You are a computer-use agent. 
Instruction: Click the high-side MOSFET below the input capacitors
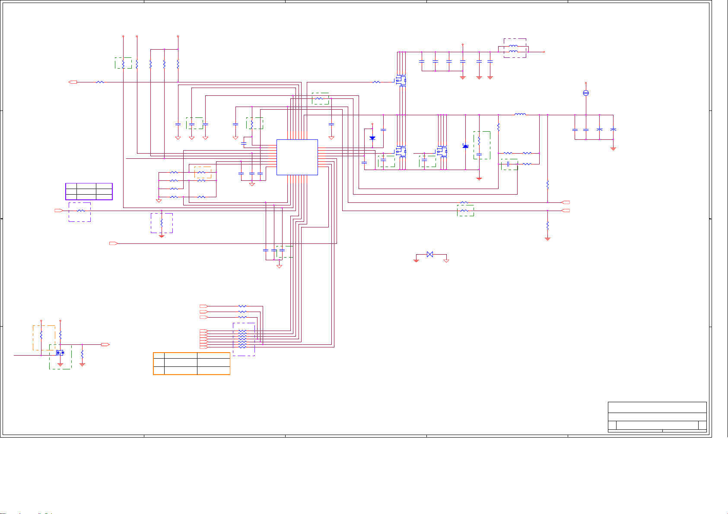click(x=401, y=80)
